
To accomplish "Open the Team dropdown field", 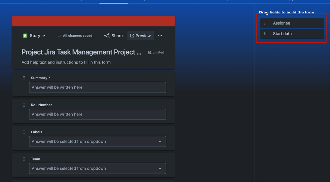I will pyautogui.click(x=97, y=168).
